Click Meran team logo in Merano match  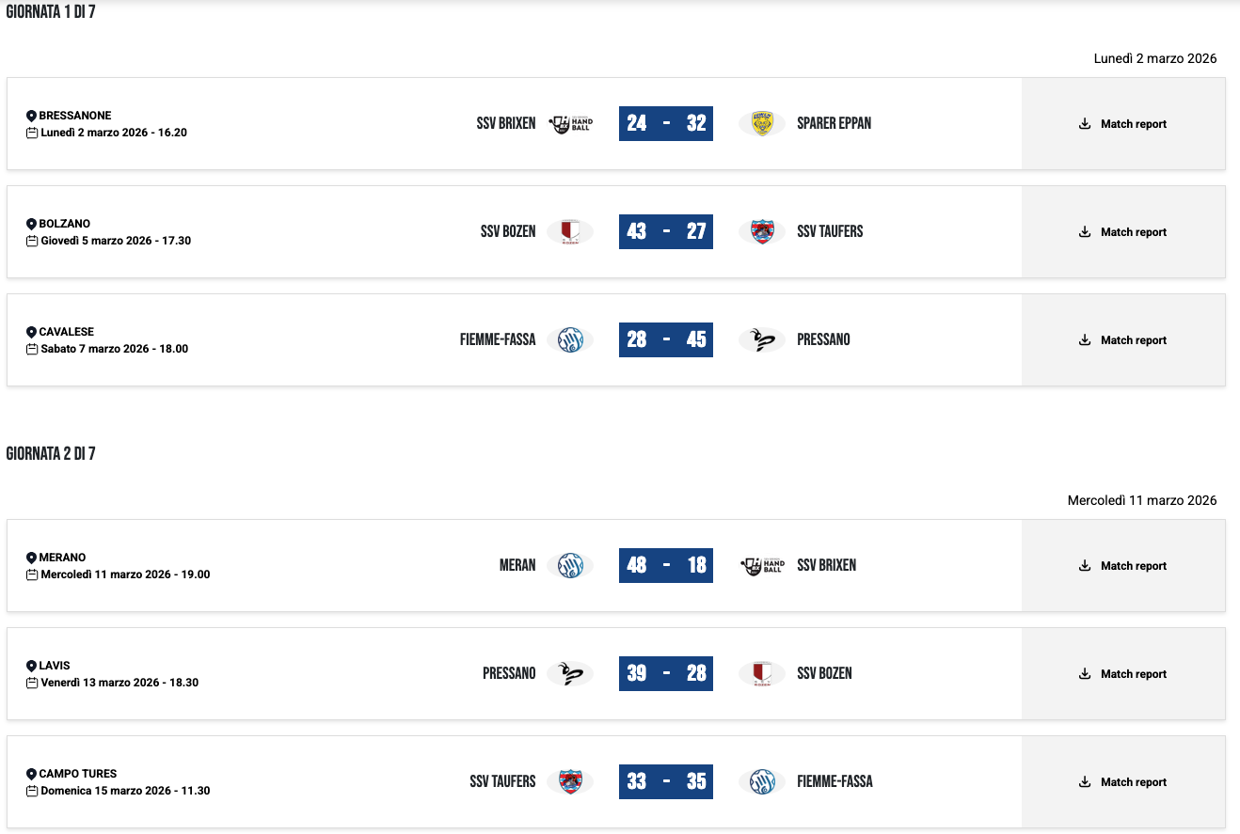(x=570, y=565)
